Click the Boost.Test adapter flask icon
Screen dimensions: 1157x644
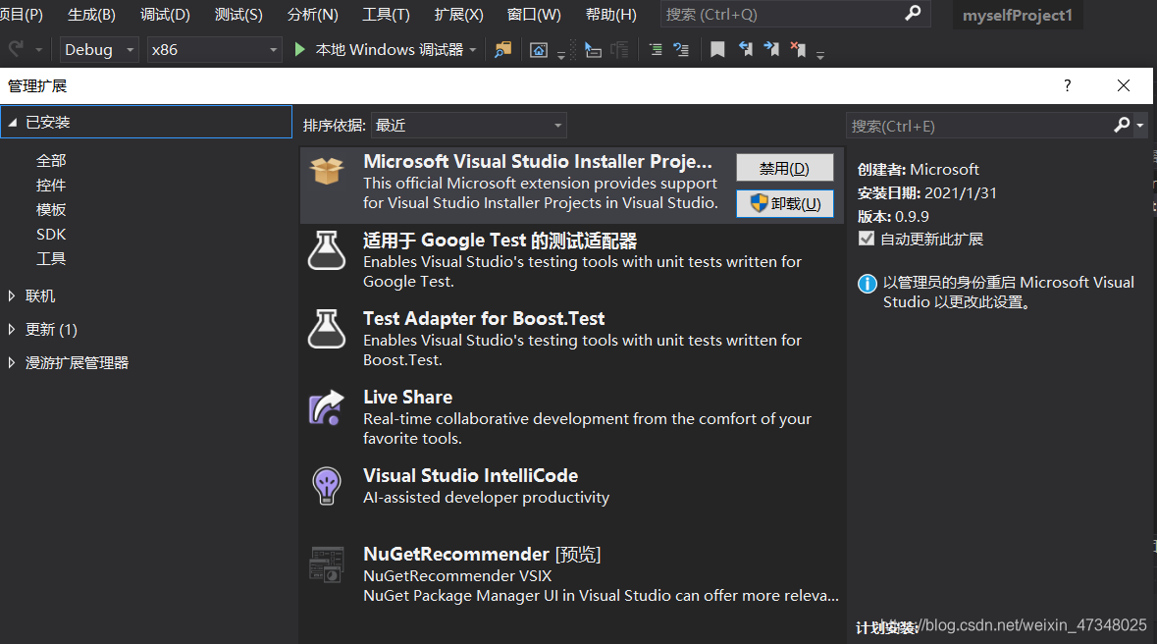tap(326, 329)
